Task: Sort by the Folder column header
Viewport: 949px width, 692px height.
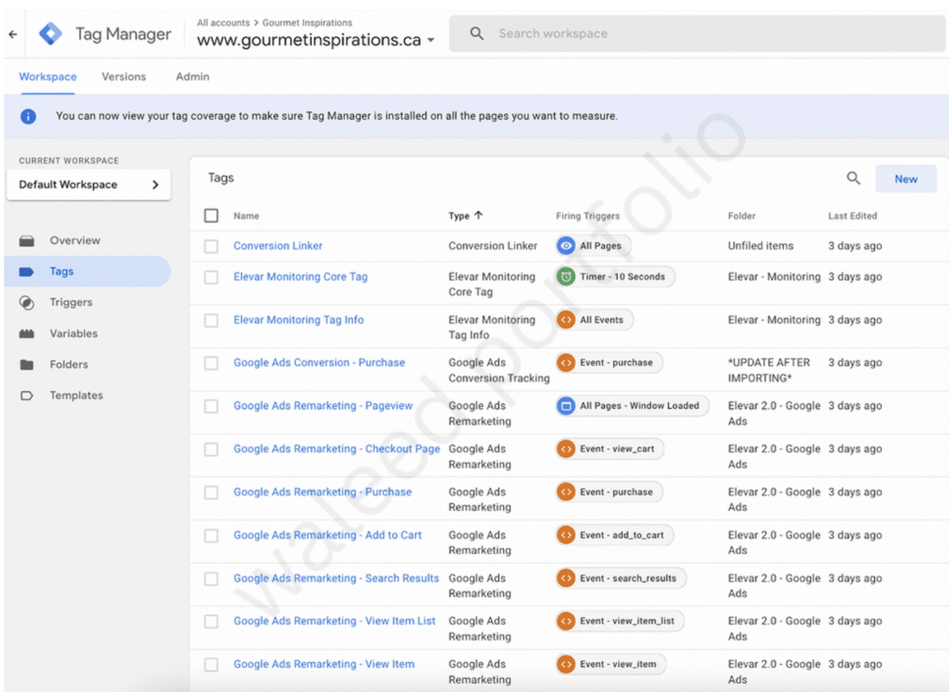Action: (x=741, y=216)
